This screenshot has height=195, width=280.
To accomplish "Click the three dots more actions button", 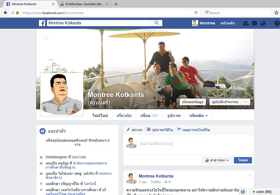I will click(246, 102).
